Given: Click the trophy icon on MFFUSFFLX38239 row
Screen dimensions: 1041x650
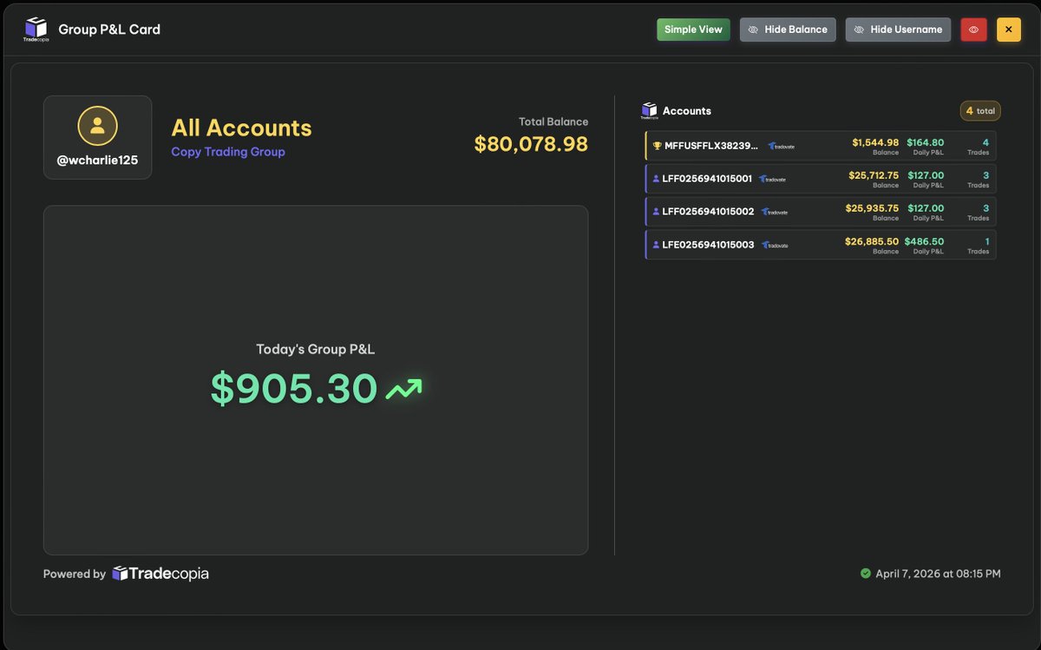Looking at the screenshot, I should (657, 146).
